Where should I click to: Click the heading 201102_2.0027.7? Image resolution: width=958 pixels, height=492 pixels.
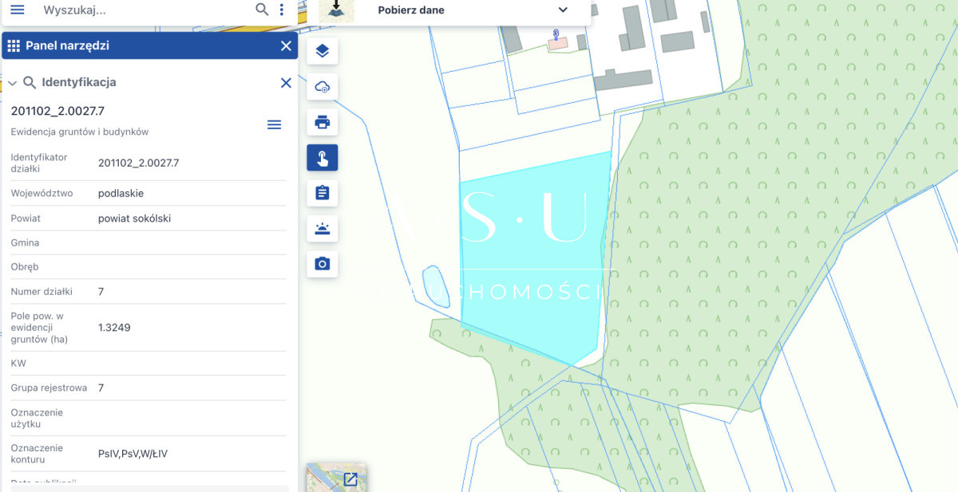[x=57, y=111]
